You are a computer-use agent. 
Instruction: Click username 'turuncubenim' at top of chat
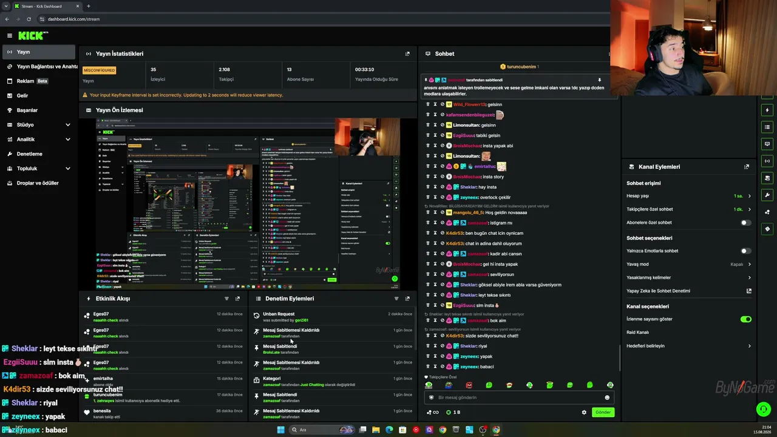point(521,67)
